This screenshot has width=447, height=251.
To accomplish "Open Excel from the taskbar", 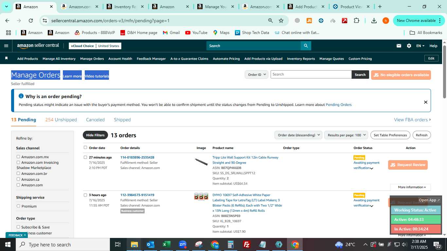I will 166,244.
